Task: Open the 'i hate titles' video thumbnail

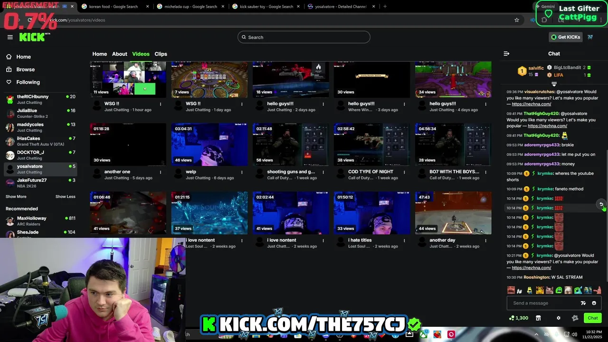Action: (x=372, y=213)
